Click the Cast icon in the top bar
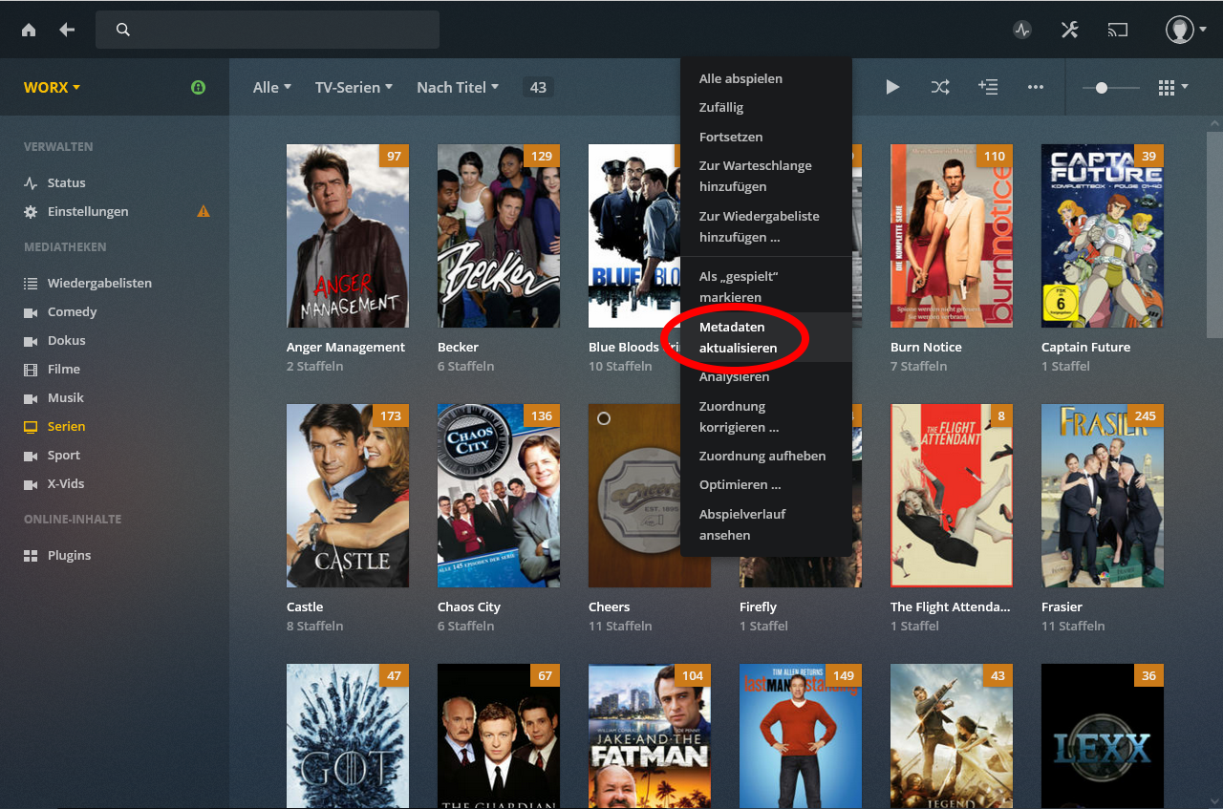Viewport: 1223px width, 809px height. pyautogui.click(x=1117, y=30)
